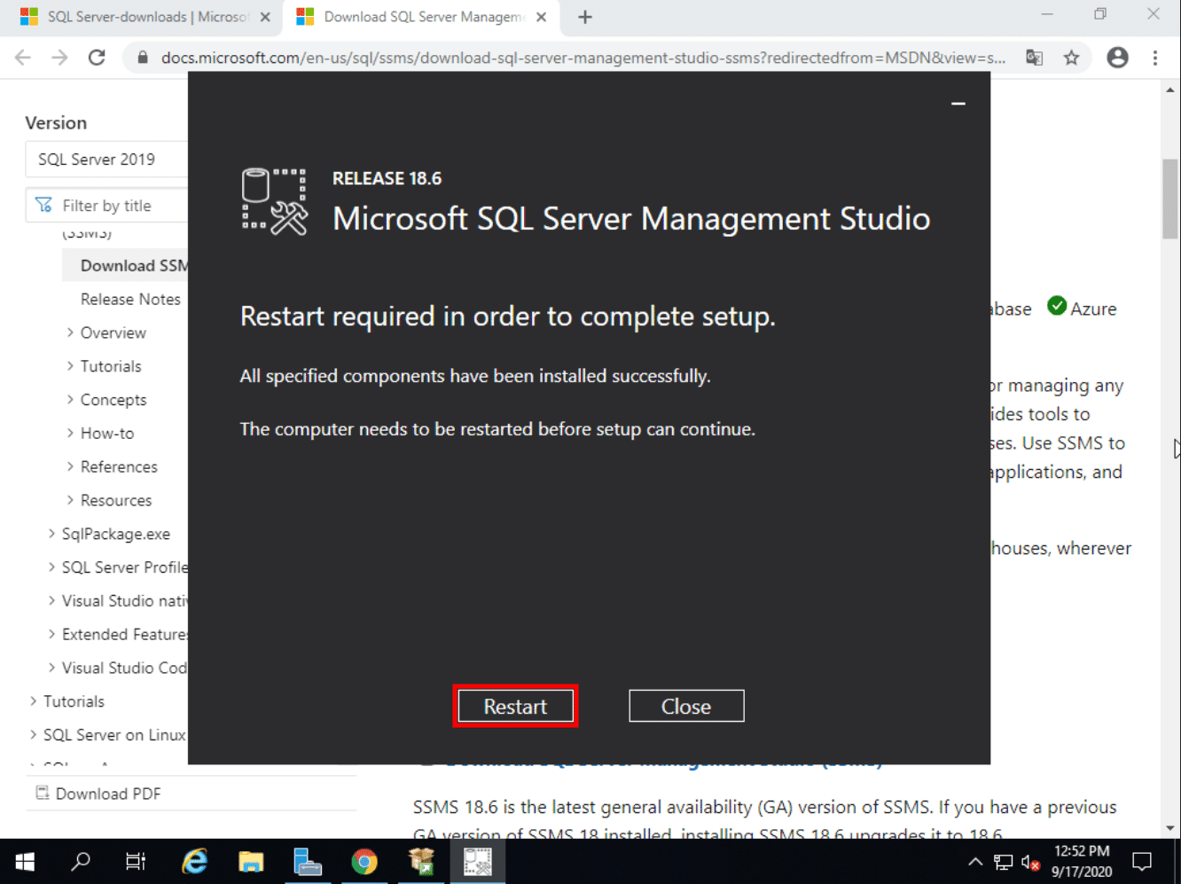Expand SqlPackage.exe tree item
This screenshot has height=884, width=1181.
(x=51, y=534)
